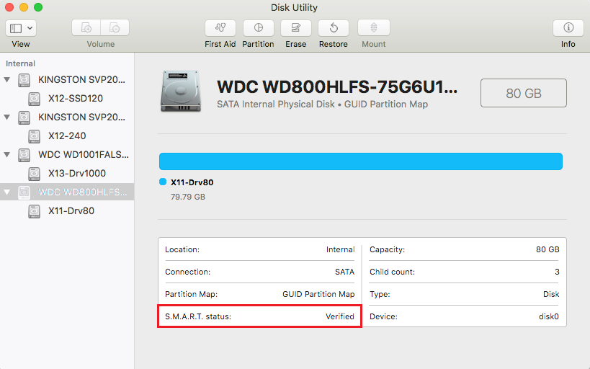Click the S.M.A.R.T. status Verified value
Image resolution: width=590 pixels, height=369 pixels.
[340, 316]
